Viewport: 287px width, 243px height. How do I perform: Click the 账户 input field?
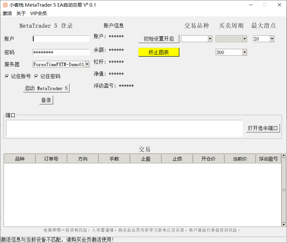pos(61,39)
